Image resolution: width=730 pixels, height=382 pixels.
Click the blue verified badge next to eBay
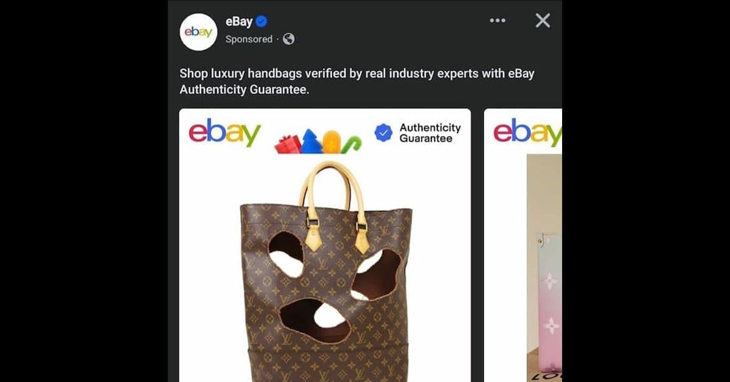tap(262, 22)
